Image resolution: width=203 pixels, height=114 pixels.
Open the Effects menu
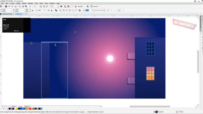click(x=24, y=3)
